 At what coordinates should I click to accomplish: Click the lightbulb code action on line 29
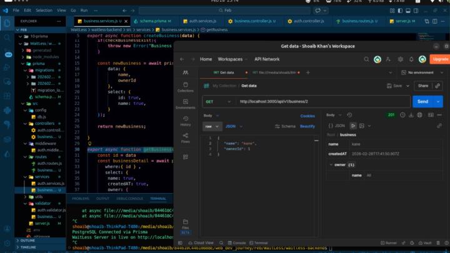click(89, 144)
